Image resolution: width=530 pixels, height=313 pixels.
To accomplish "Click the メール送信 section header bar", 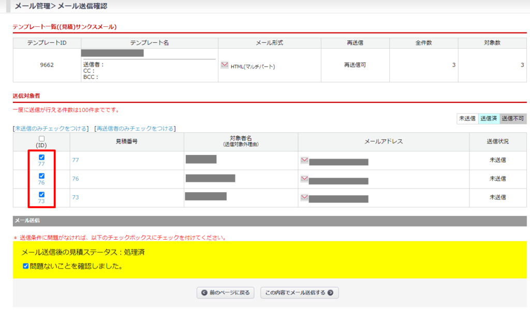I will point(270,221).
